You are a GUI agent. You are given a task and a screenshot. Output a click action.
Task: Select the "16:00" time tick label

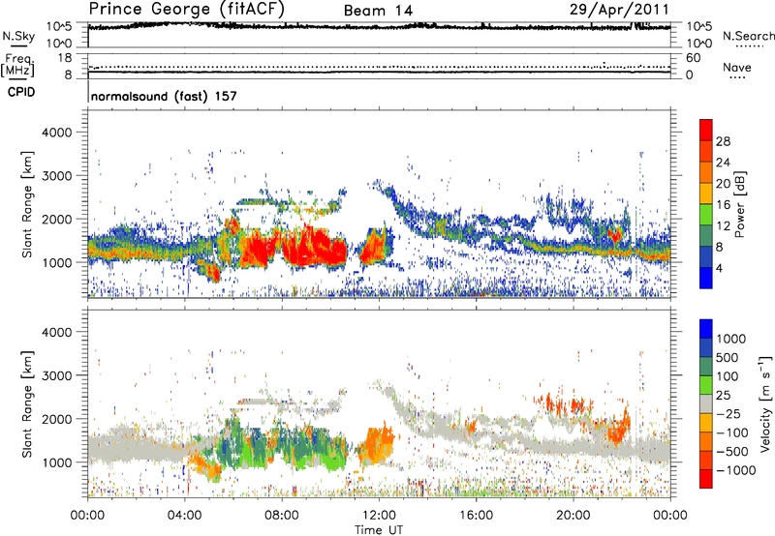click(476, 516)
